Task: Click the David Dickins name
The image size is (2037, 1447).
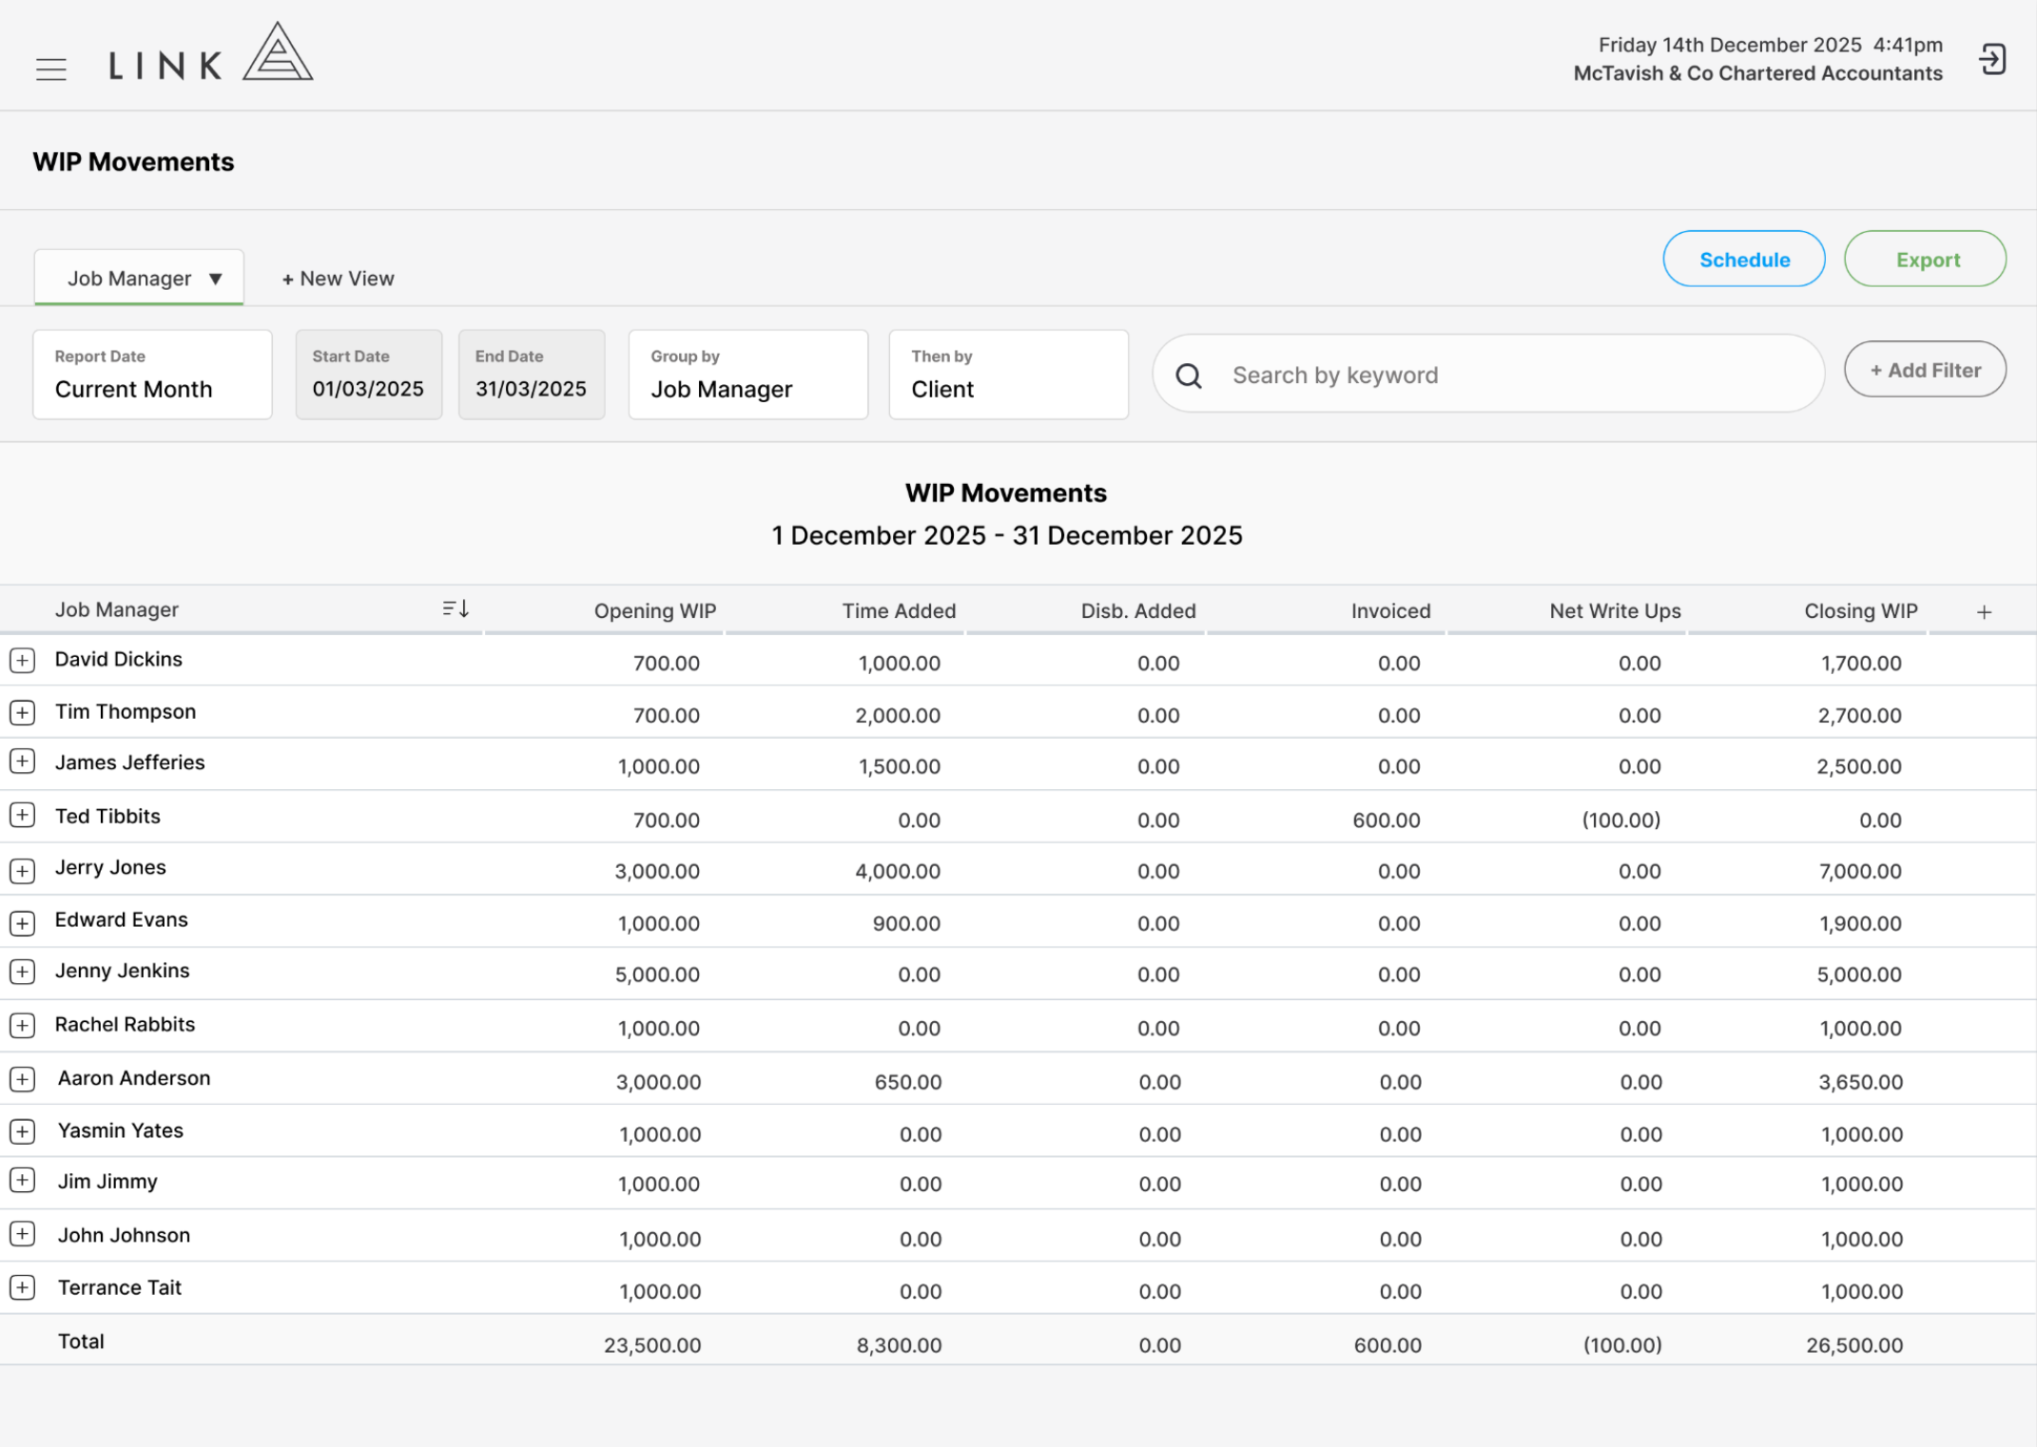Action: [x=119, y=659]
